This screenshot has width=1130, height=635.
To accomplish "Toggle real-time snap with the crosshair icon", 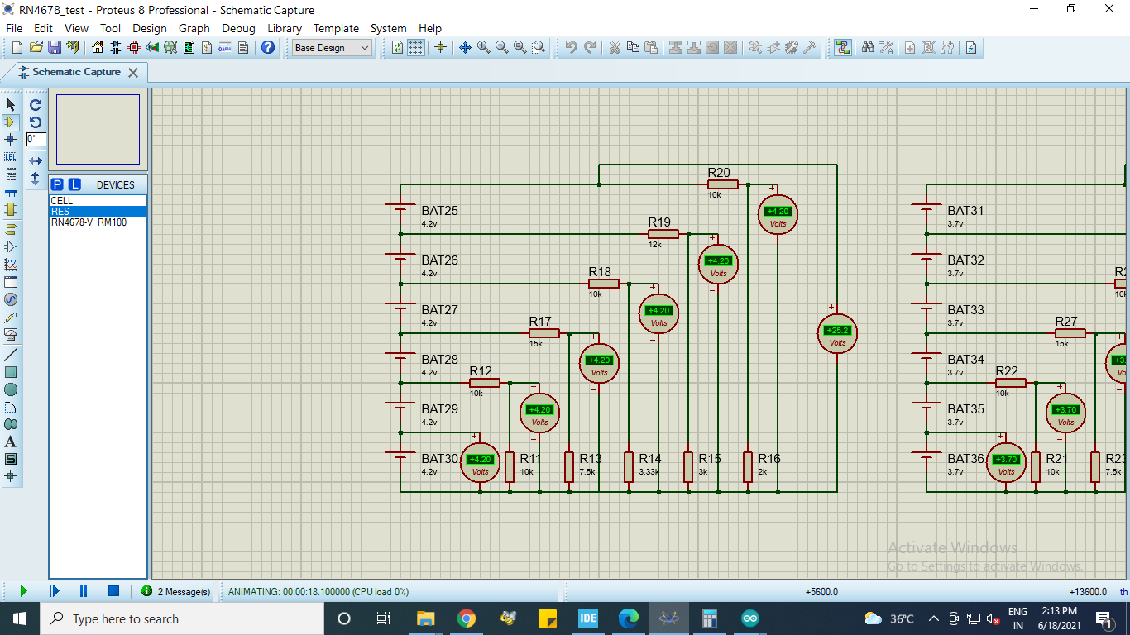I will [441, 47].
